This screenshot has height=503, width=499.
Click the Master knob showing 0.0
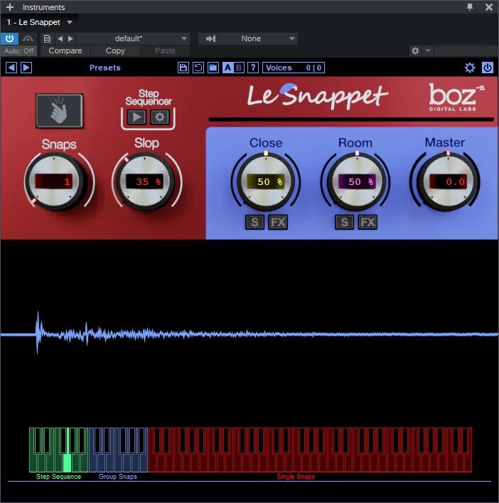click(x=447, y=181)
